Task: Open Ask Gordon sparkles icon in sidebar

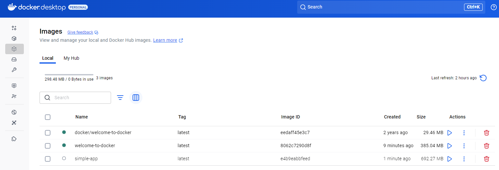Action: pyautogui.click(x=14, y=28)
